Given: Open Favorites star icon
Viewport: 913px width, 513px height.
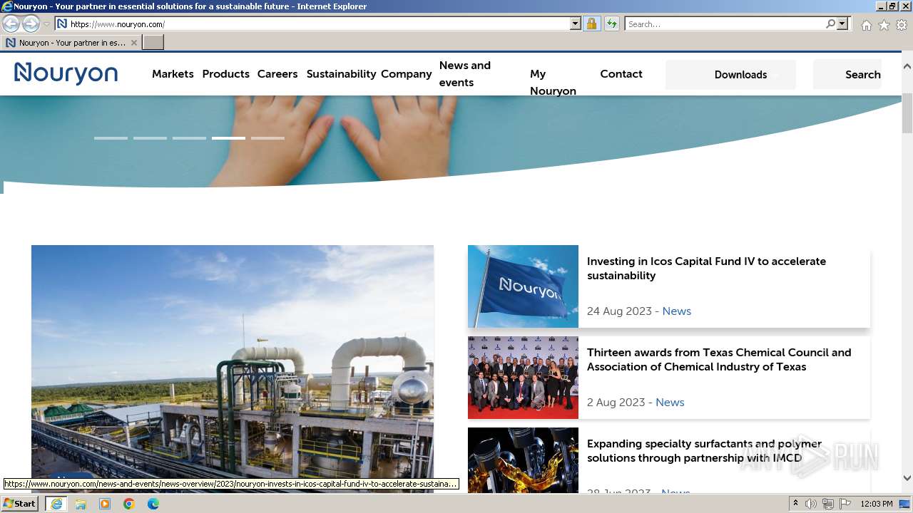Looking at the screenshot, I should pyautogui.click(x=884, y=25).
